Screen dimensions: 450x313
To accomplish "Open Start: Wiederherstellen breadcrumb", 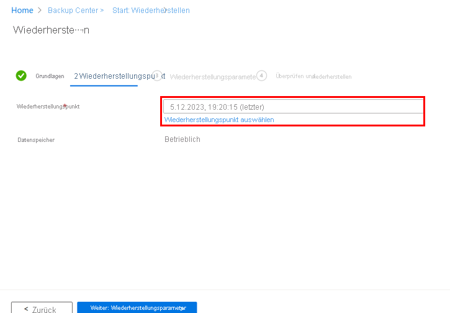I will tap(151, 11).
